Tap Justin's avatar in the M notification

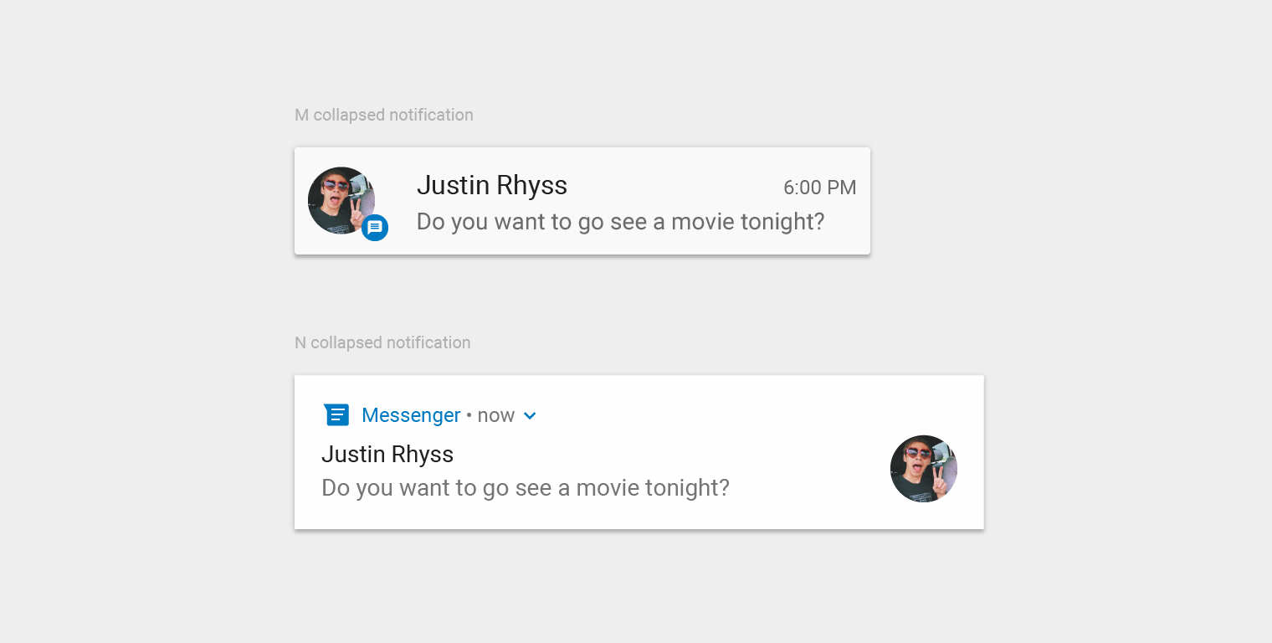point(339,198)
